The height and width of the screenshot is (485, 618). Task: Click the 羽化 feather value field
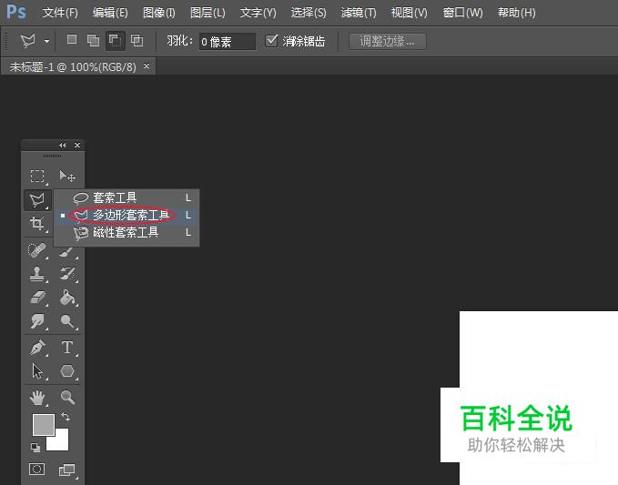228,41
